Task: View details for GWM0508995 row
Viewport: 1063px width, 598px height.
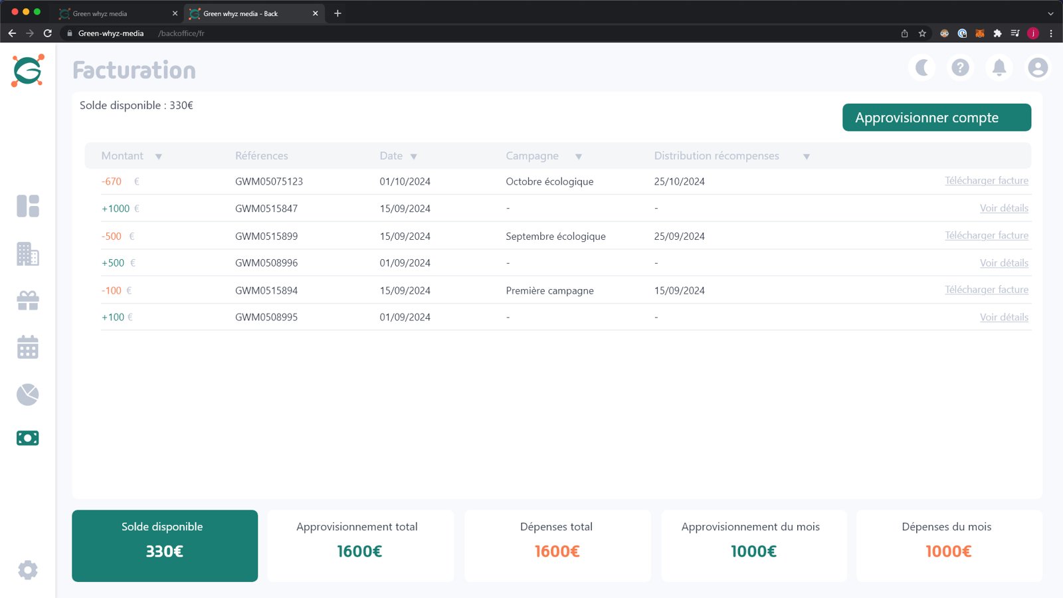Action: (1004, 318)
